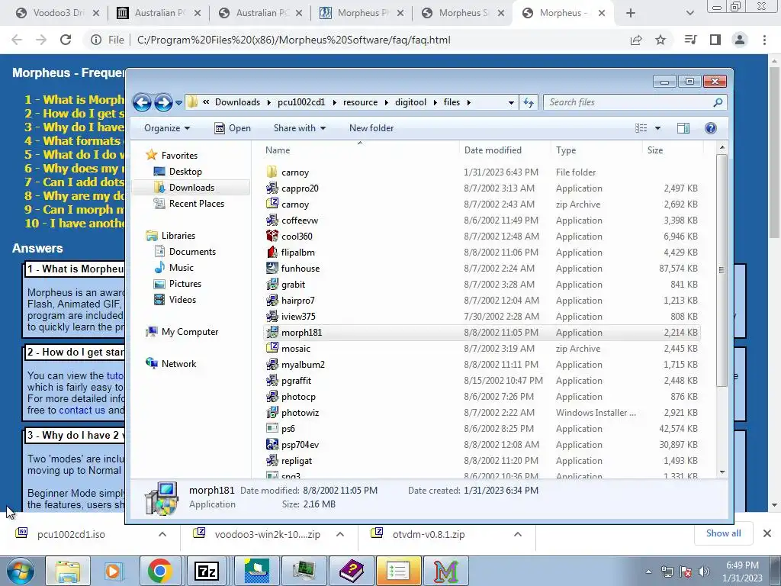Click the digitool breadcrumb segment
The height and width of the screenshot is (586, 781).
click(410, 102)
